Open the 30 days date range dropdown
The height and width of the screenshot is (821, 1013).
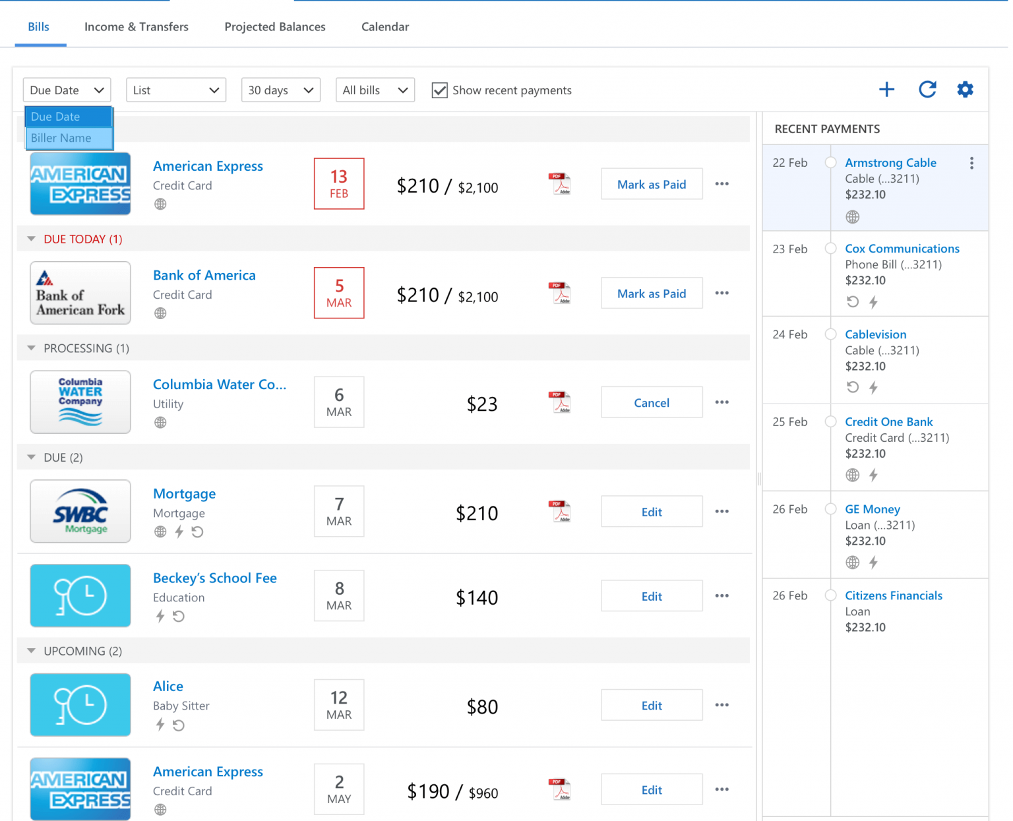[280, 90]
